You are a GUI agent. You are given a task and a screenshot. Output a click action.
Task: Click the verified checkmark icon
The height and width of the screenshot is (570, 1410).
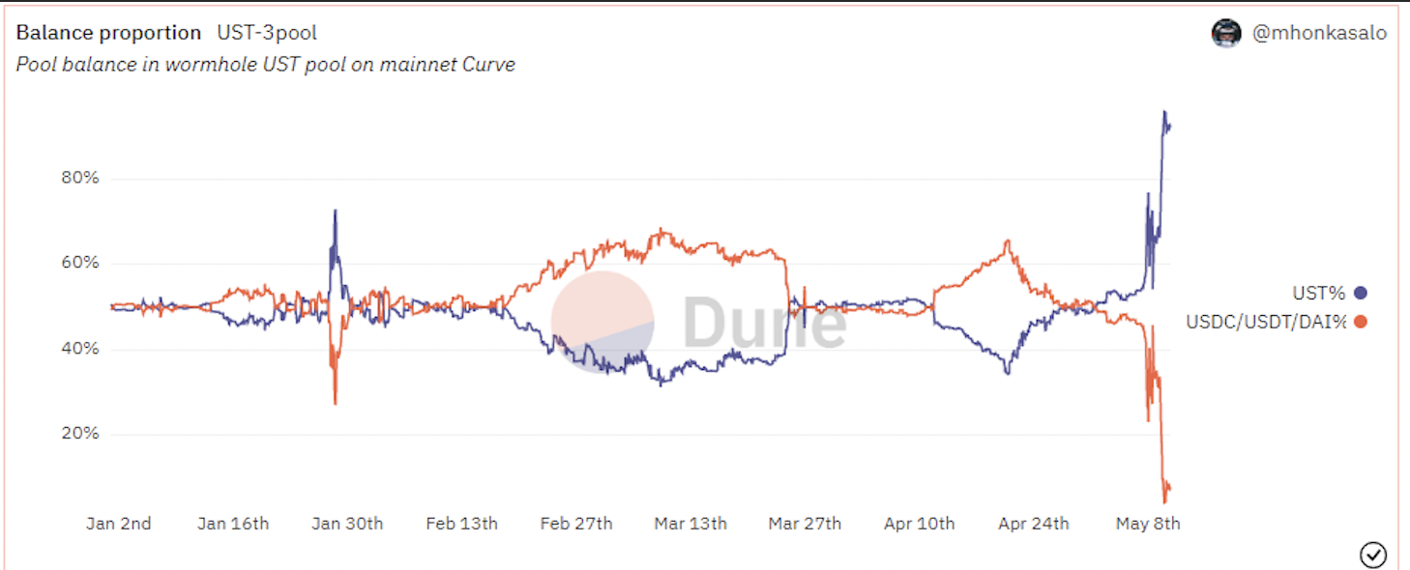click(1373, 555)
